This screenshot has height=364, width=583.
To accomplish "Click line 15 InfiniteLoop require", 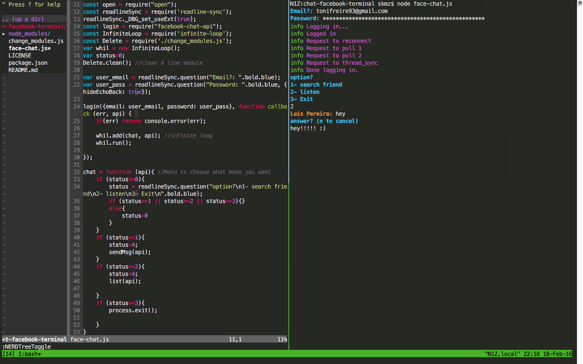I will [157, 34].
